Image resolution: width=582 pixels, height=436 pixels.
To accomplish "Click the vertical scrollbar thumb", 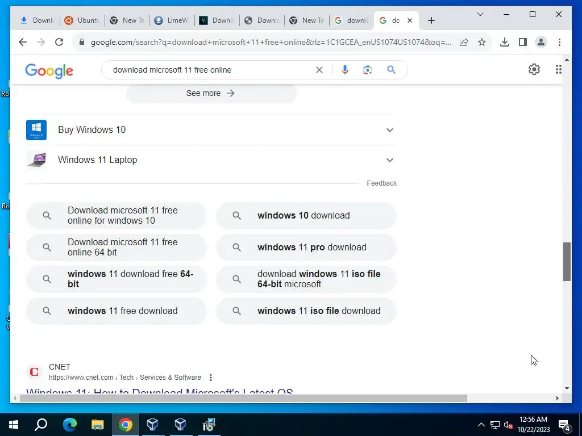I will [567, 261].
